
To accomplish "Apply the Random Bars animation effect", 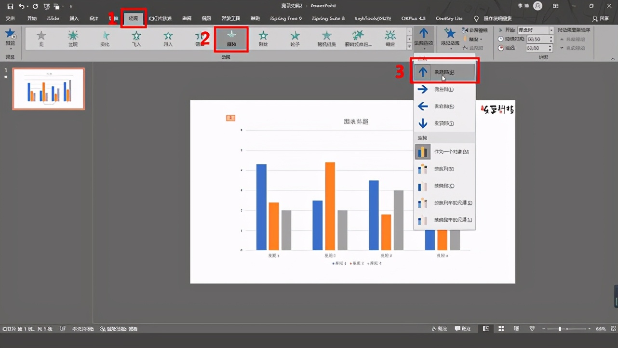I will [x=326, y=38].
